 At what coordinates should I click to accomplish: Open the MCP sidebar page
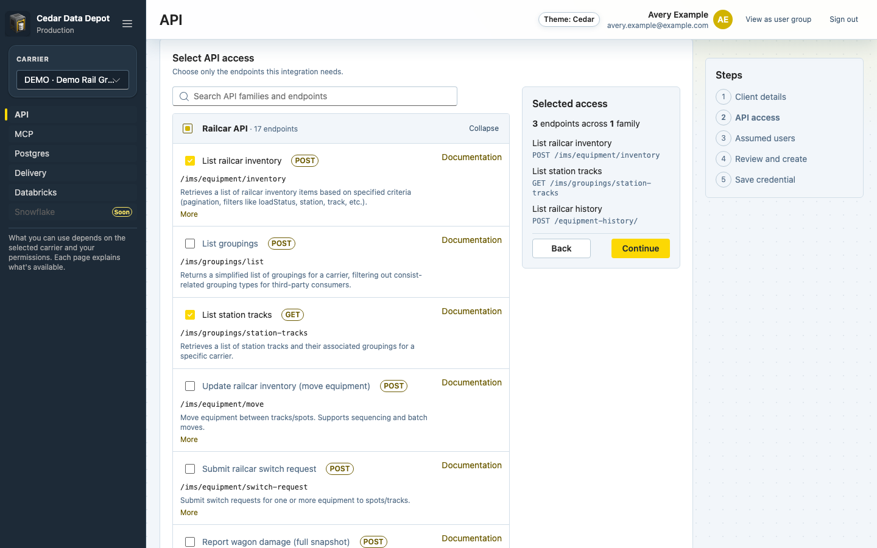click(x=73, y=134)
